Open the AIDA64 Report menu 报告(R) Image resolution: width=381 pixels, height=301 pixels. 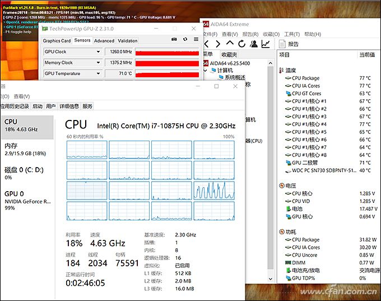tap(250, 34)
